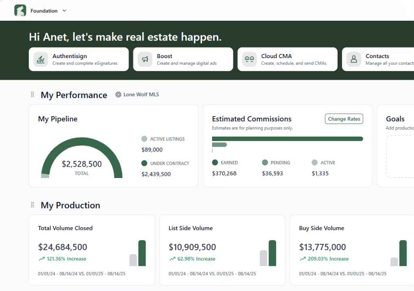Switch to the My Performance section header
This screenshot has height=291, width=414.
click(74, 95)
